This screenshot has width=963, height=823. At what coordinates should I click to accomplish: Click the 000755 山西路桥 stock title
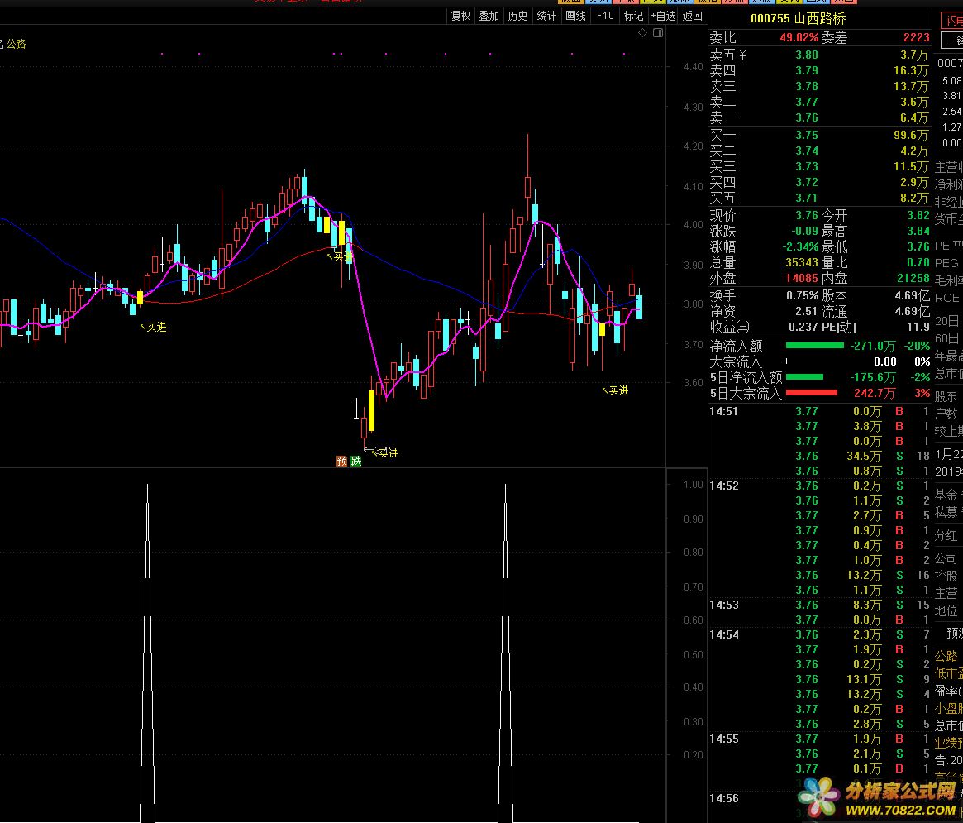tap(798, 18)
